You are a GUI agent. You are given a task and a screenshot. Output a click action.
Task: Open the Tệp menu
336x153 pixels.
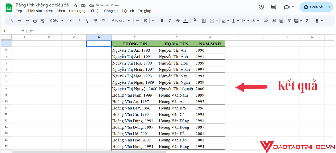click(x=19, y=11)
